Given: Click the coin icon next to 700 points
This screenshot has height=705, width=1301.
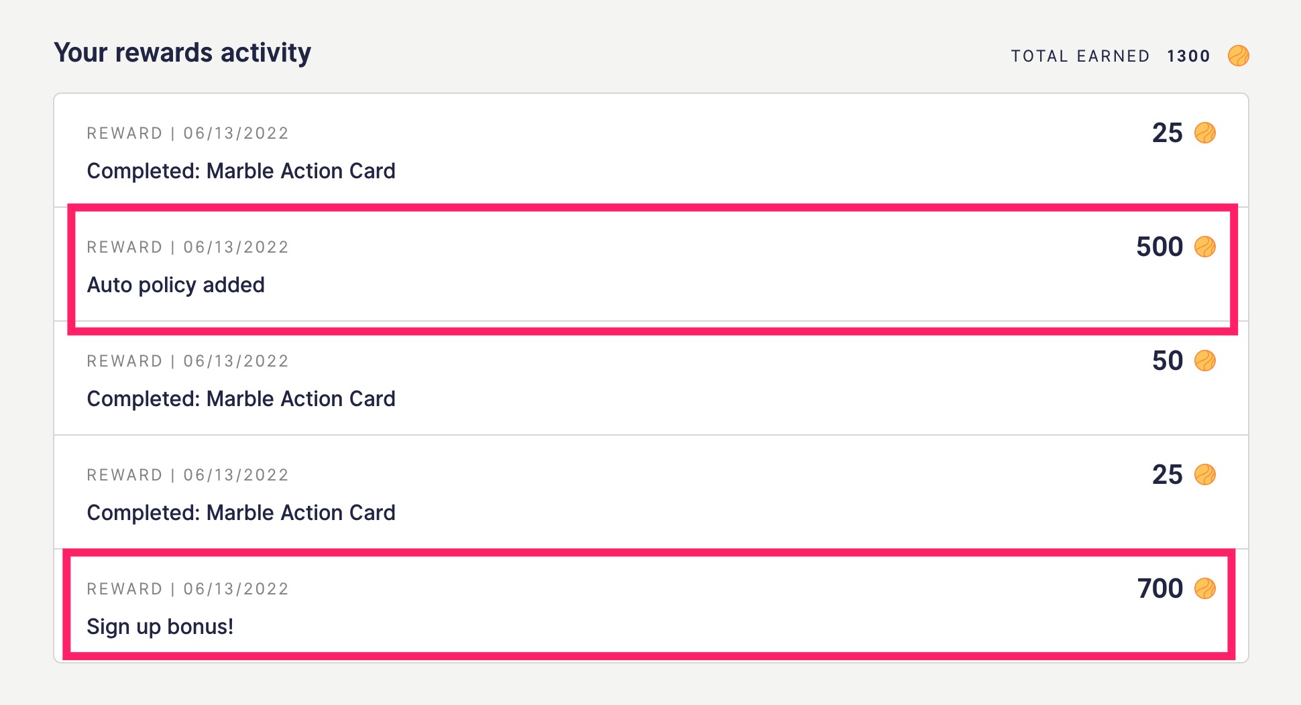Looking at the screenshot, I should click(1205, 588).
